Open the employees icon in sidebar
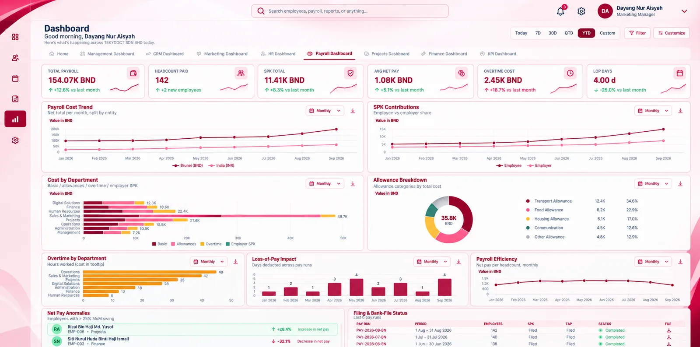The width and height of the screenshot is (700, 347). (x=15, y=58)
